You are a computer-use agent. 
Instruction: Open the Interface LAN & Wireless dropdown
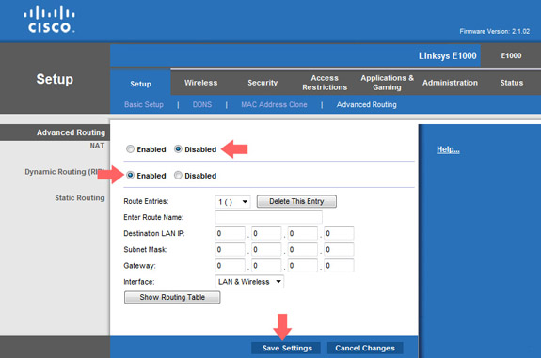(249, 282)
